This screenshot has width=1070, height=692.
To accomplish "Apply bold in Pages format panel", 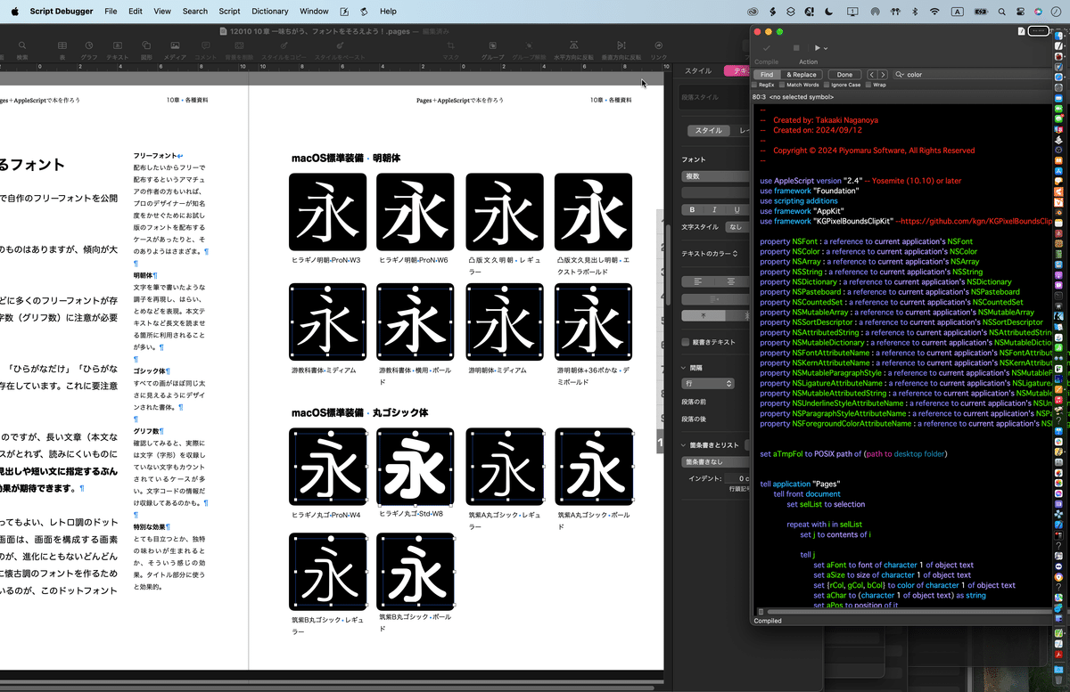I will pyautogui.click(x=691, y=209).
